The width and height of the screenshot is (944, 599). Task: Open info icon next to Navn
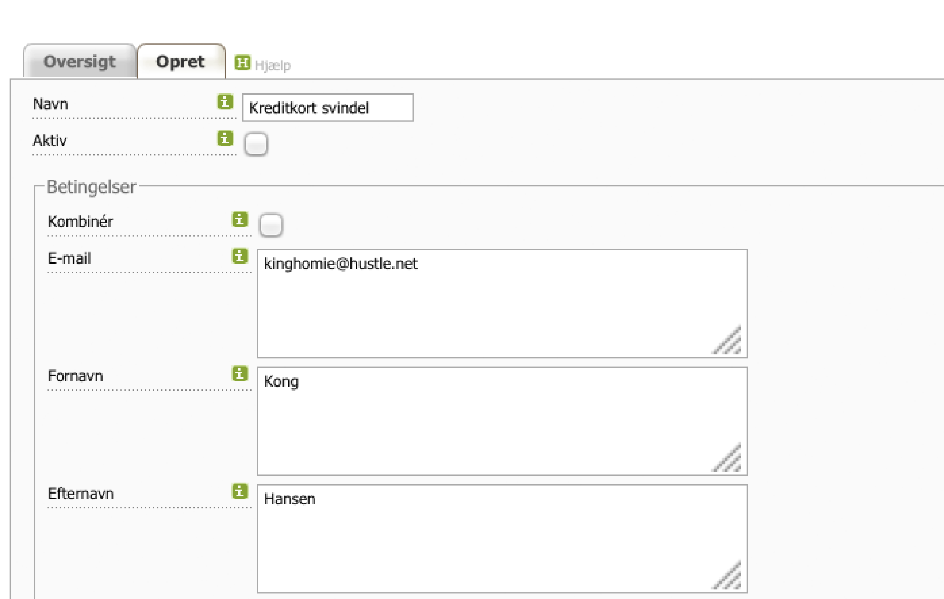point(225,102)
